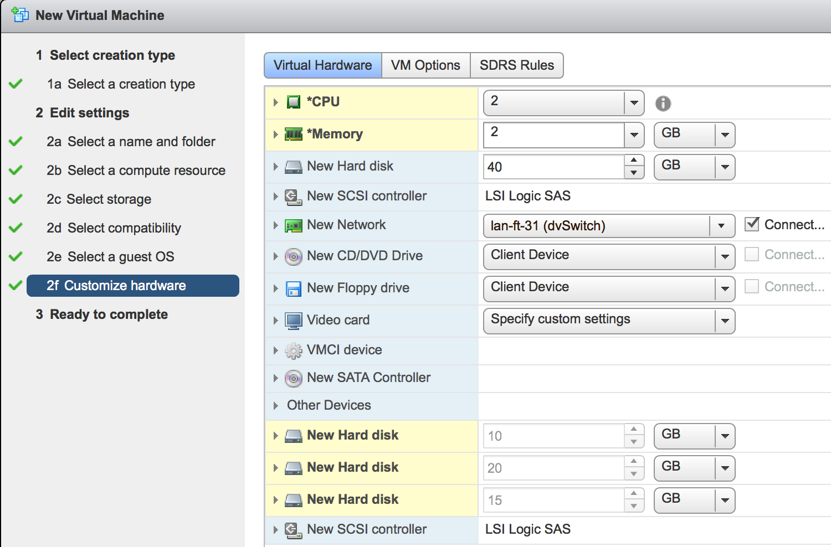This screenshot has height=547, width=831.
Task: Click the CPU information info icon
Action: click(663, 103)
